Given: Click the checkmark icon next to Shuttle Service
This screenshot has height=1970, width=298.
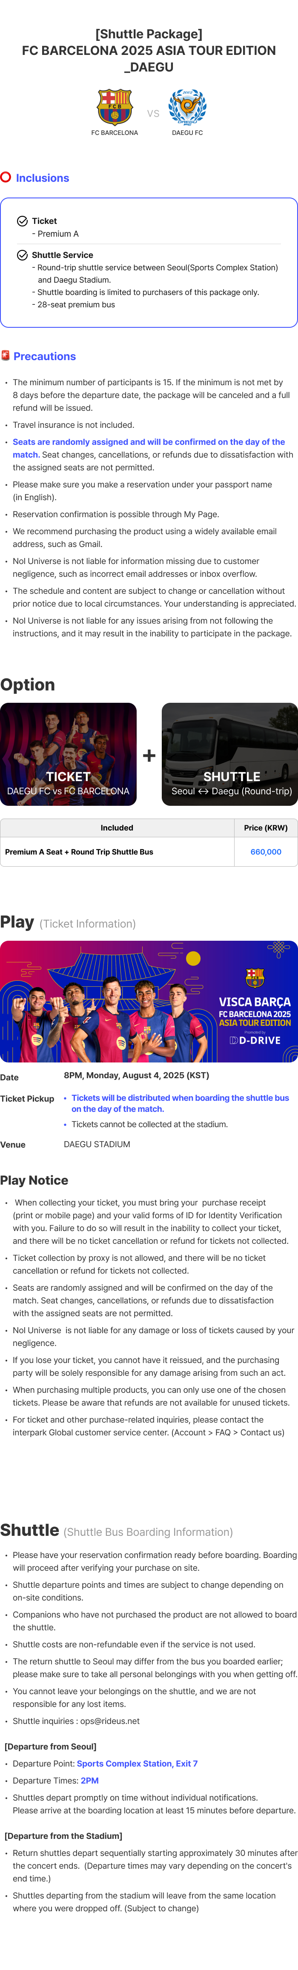Looking at the screenshot, I should click(x=22, y=255).
